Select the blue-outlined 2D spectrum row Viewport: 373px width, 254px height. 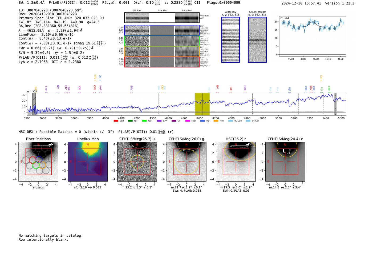pos(162,30)
